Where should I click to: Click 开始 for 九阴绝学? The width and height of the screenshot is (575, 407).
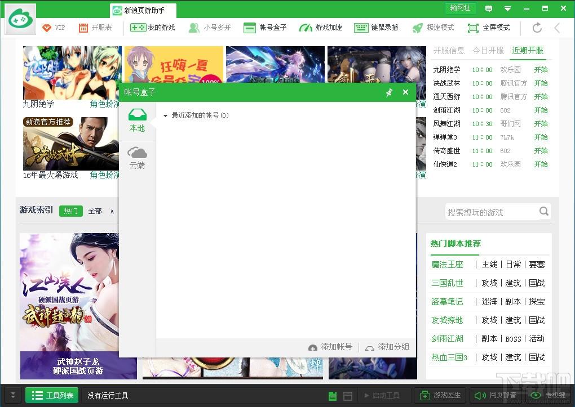(541, 70)
